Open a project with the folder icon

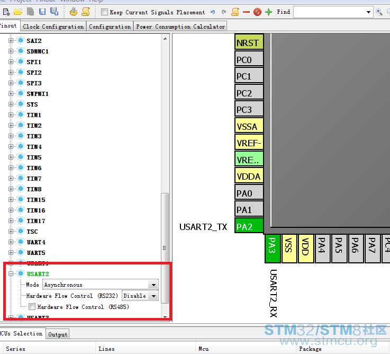(18, 12)
